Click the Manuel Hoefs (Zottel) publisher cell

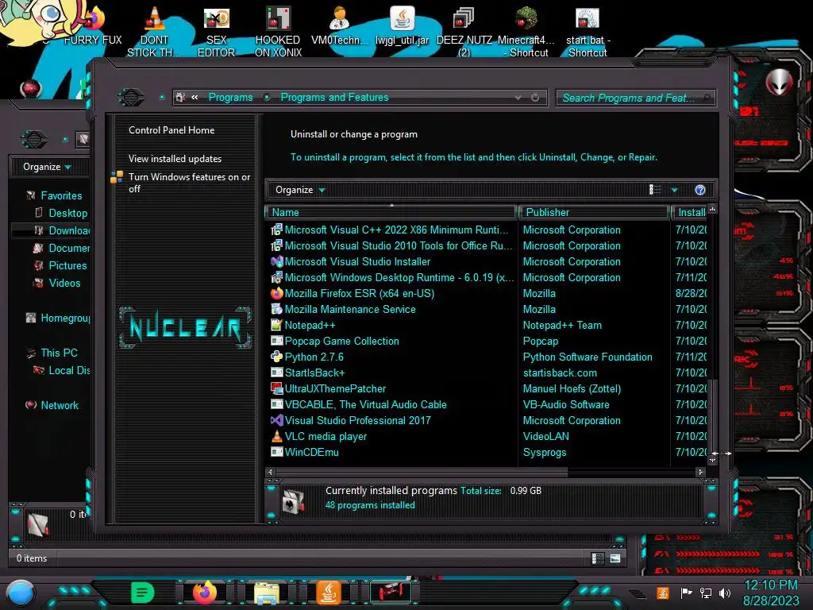point(572,388)
